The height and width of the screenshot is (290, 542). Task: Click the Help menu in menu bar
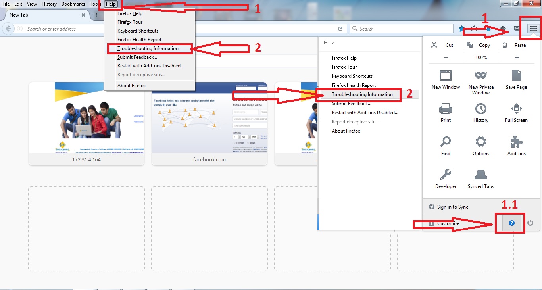point(111,4)
